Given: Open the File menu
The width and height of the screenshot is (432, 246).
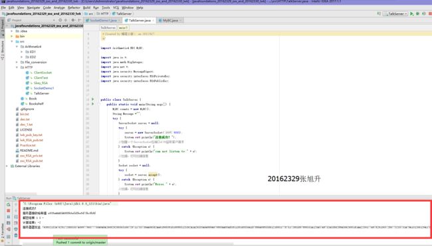Looking at the screenshot, I should pos(3,8).
